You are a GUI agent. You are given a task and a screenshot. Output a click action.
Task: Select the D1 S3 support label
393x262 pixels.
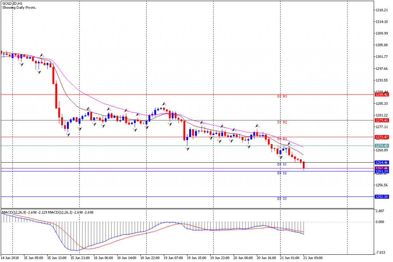coord(282,199)
